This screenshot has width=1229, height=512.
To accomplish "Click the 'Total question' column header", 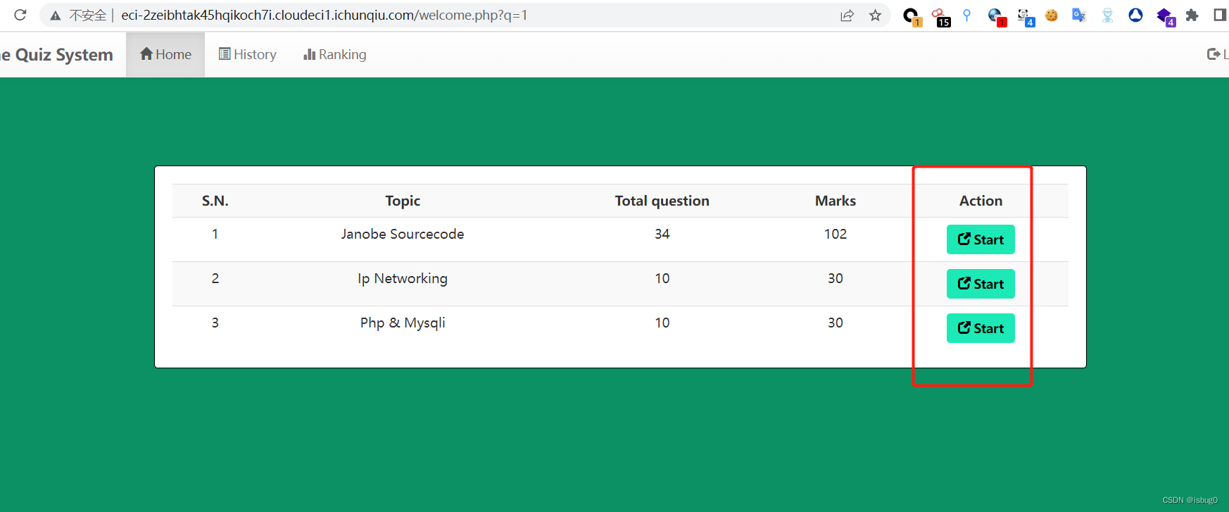I will (x=662, y=201).
